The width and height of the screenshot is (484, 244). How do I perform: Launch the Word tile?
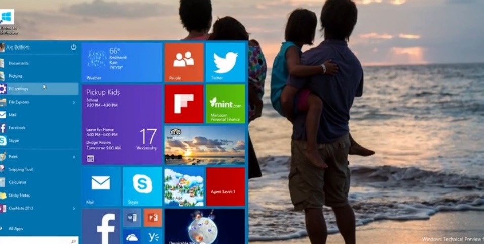tap(132, 218)
